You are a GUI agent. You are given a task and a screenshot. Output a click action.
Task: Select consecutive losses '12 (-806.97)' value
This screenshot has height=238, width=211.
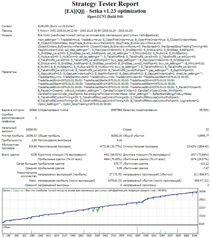point(201,174)
